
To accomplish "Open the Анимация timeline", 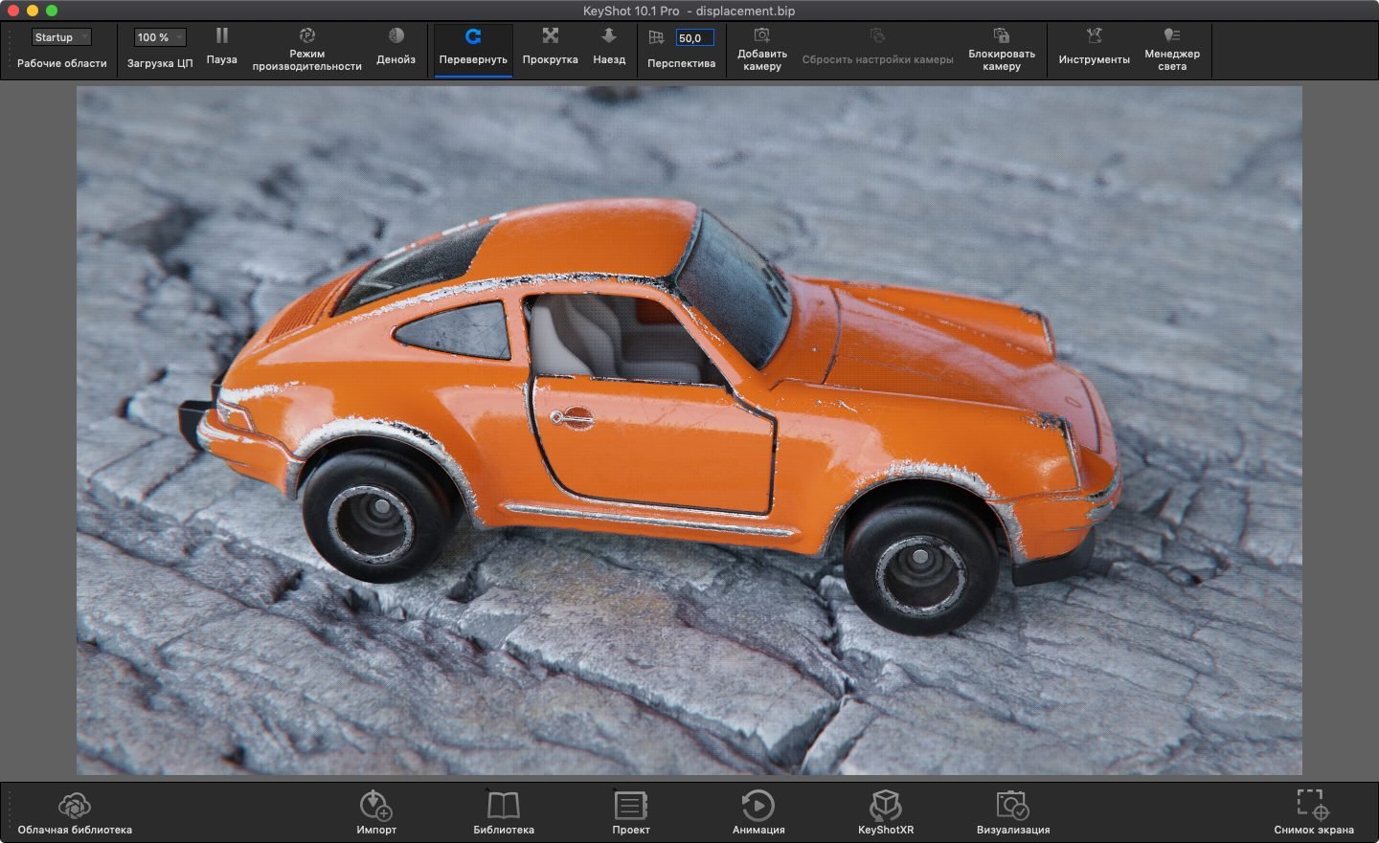I will coord(757,810).
